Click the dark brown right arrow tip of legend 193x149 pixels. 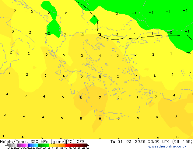tap(88, 145)
